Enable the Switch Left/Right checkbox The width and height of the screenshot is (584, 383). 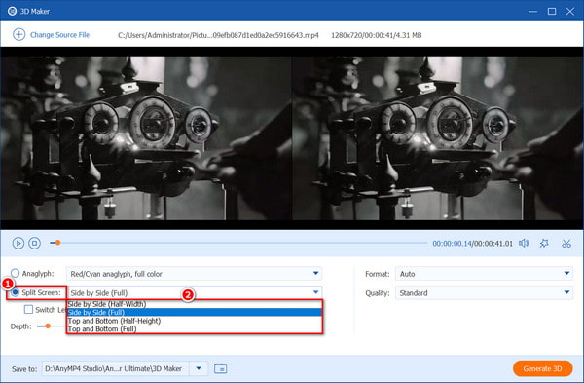click(x=28, y=310)
